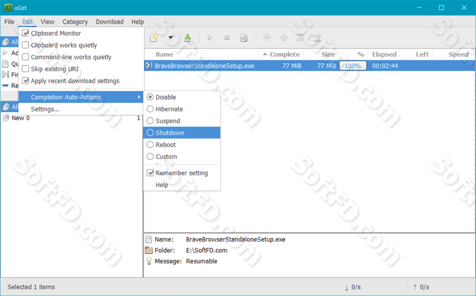Open the Completion Auto-Actions submenu
Viewport: 476px width, 296px height.
pos(81,97)
